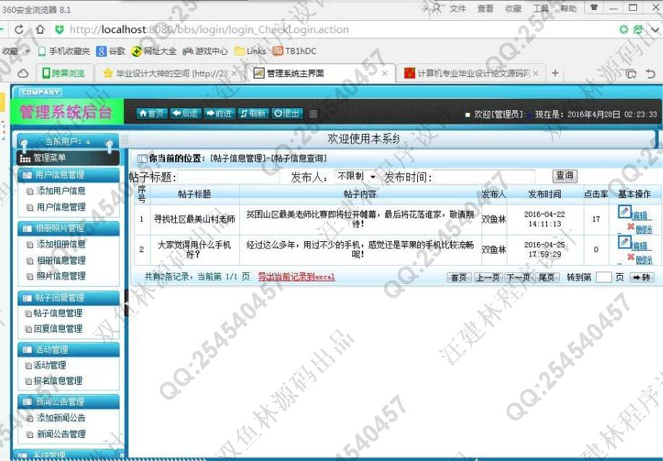Click the 帖子标题 search input field
This screenshot has height=461, width=663.
[231, 177]
